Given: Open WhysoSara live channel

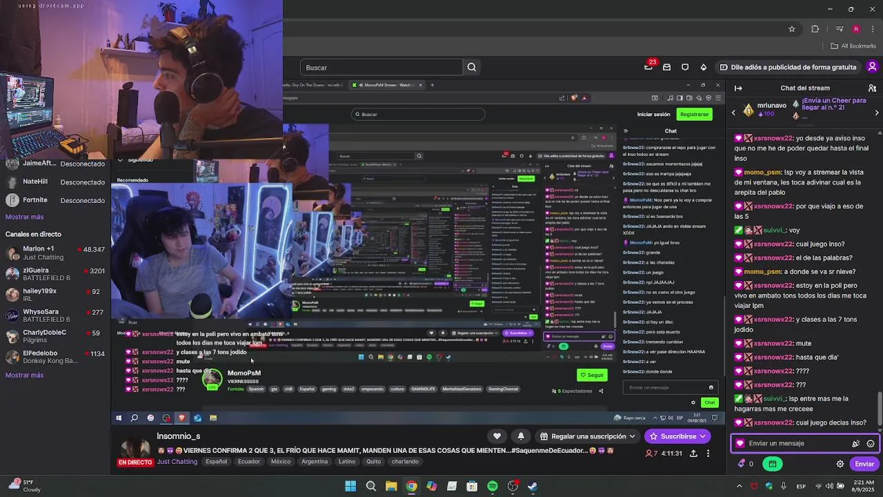Looking at the screenshot, I should [x=55, y=315].
